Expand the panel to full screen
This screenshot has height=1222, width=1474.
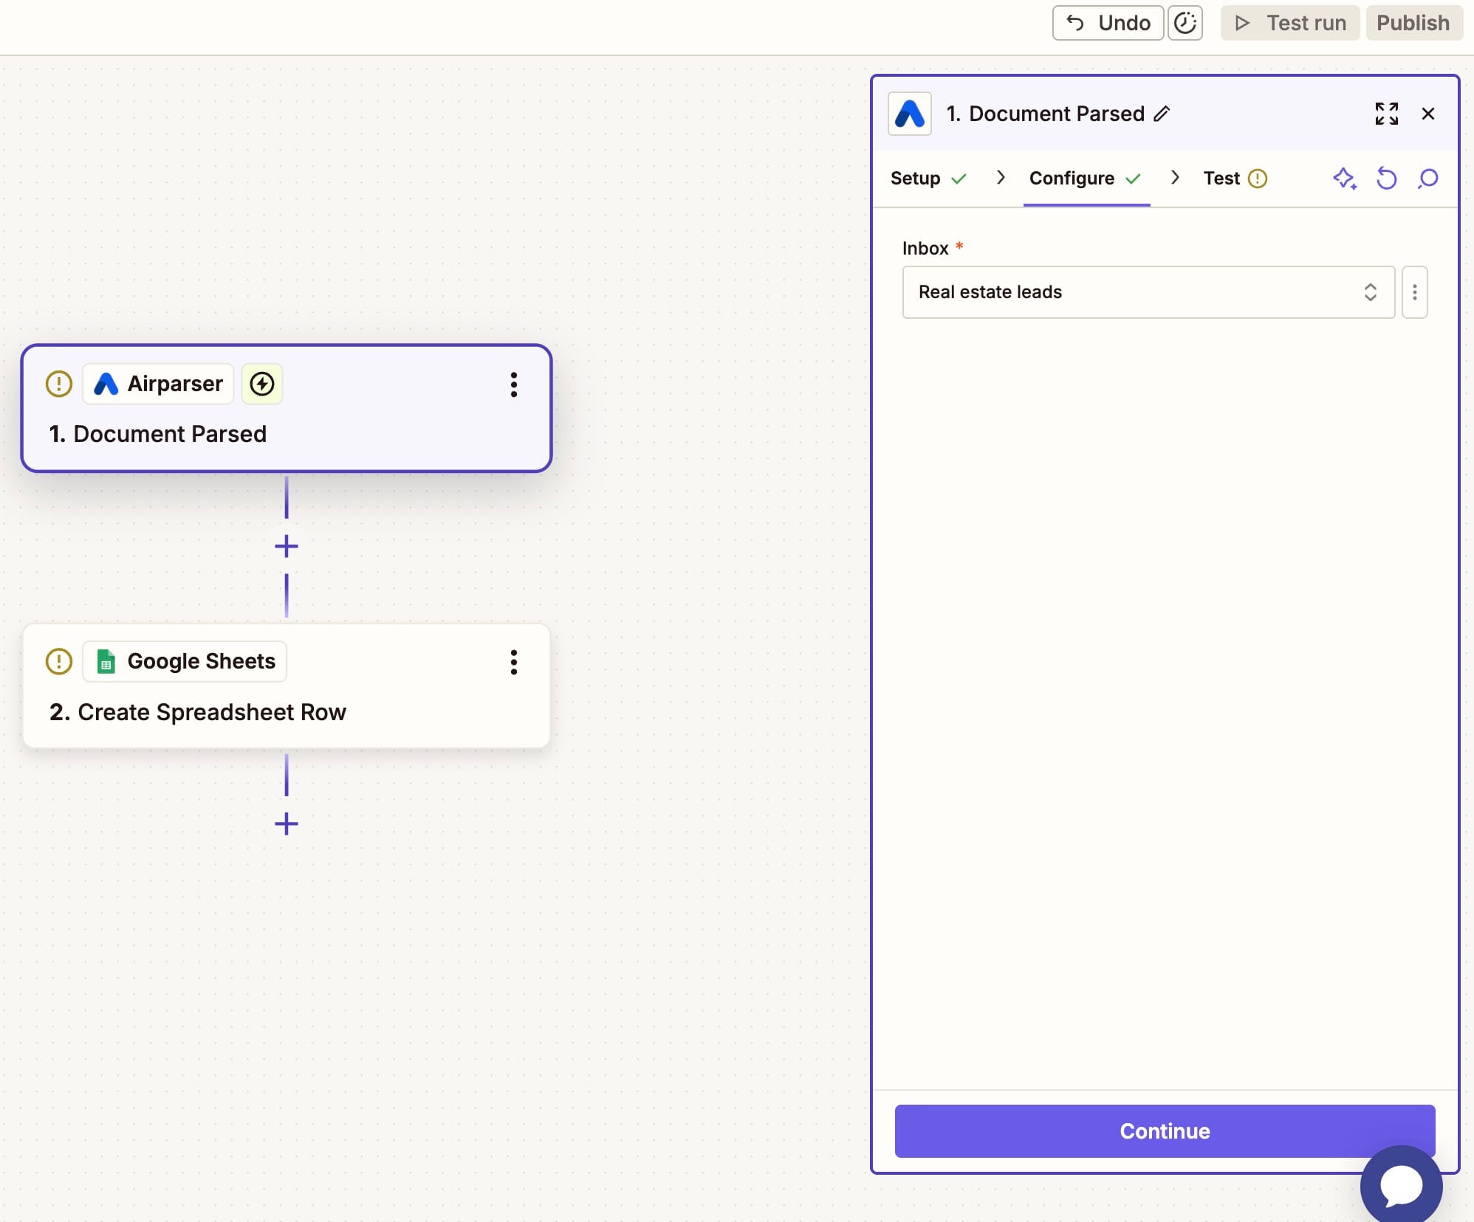pyautogui.click(x=1386, y=114)
